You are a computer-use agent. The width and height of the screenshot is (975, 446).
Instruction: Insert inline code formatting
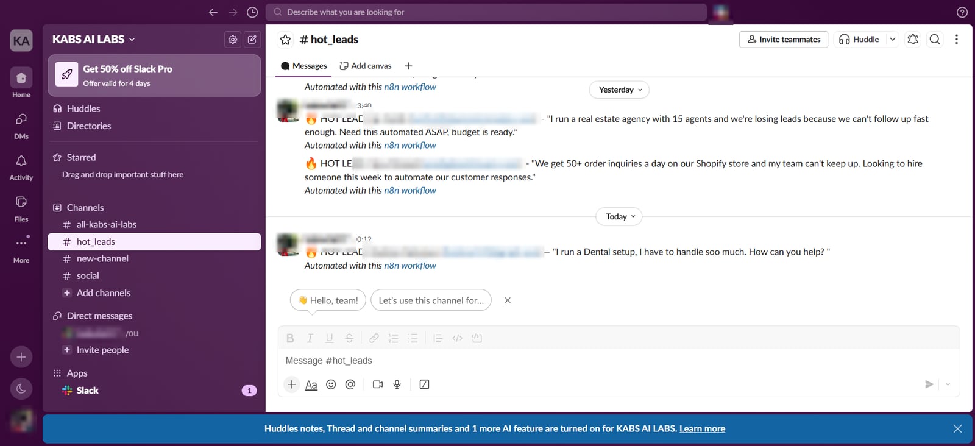click(458, 338)
